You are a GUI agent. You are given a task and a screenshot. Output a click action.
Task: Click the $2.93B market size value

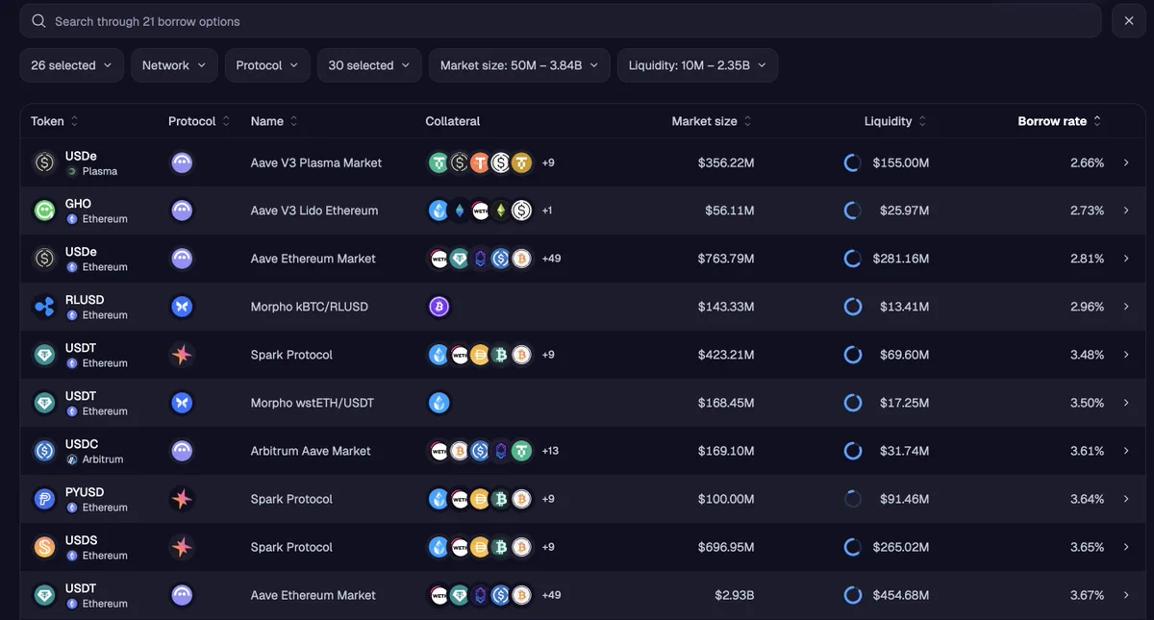pos(735,595)
